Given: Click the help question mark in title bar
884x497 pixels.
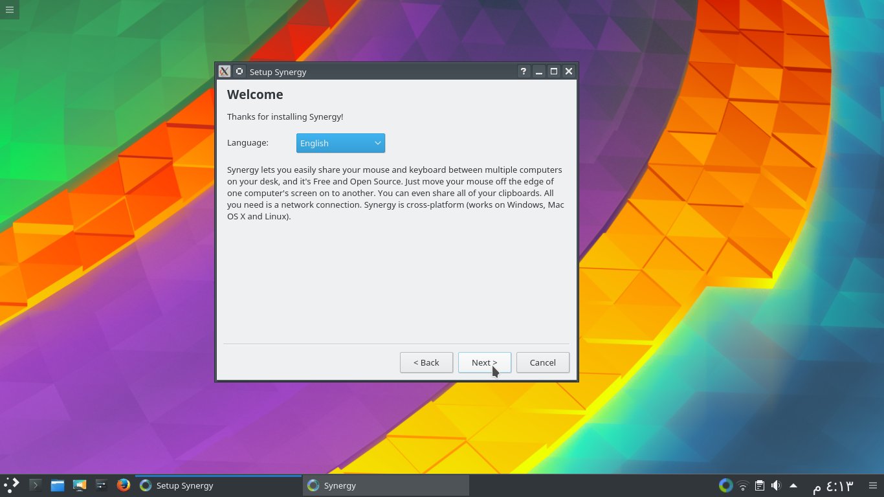Looking at the screenshot, I should click(x=523, y=71).
